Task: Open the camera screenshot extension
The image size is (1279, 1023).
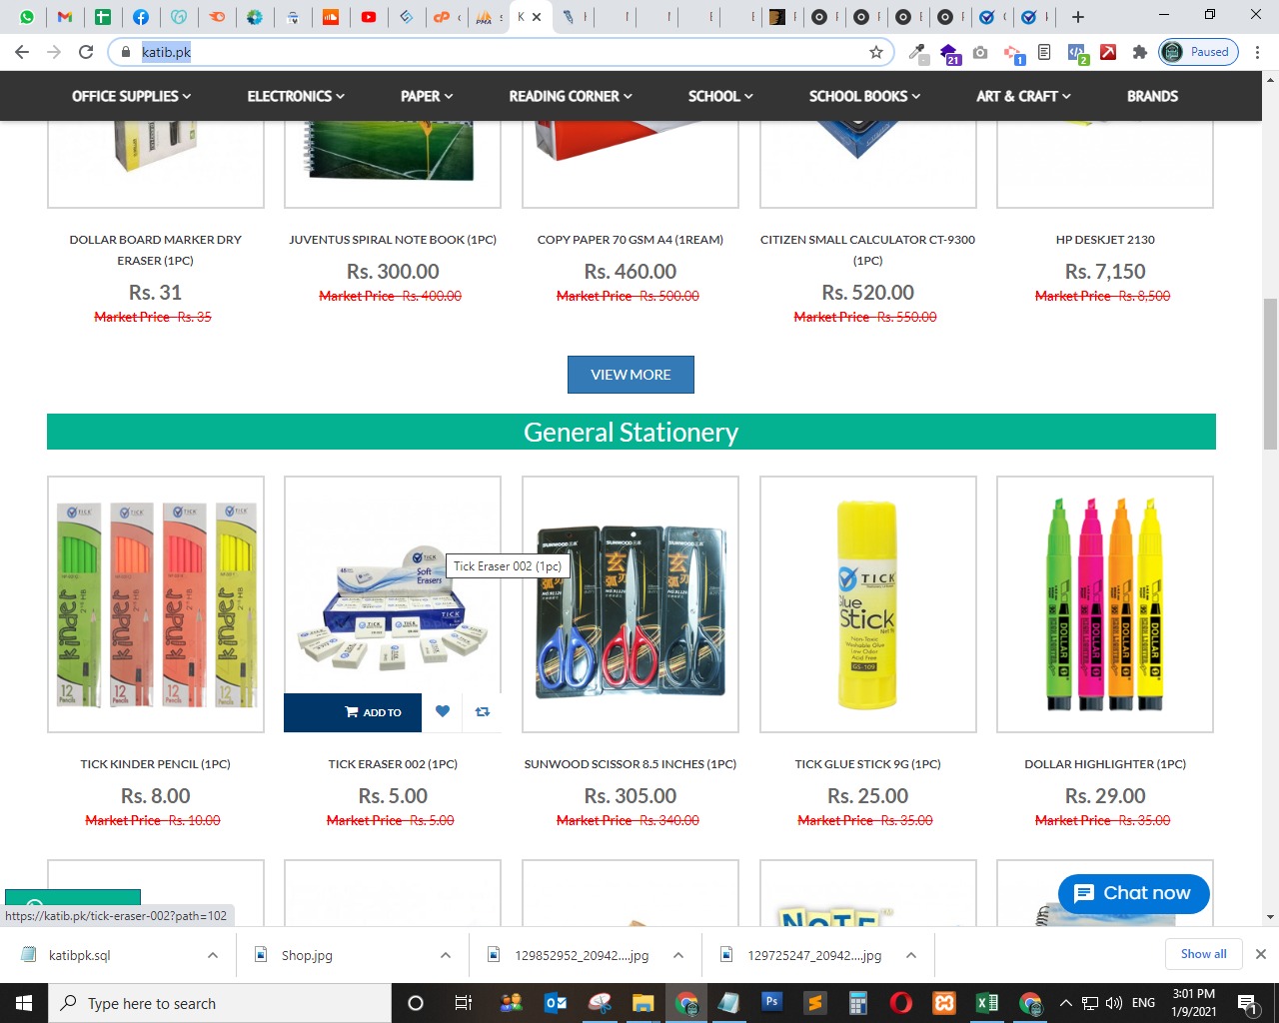Action: [x=980, y=52]
